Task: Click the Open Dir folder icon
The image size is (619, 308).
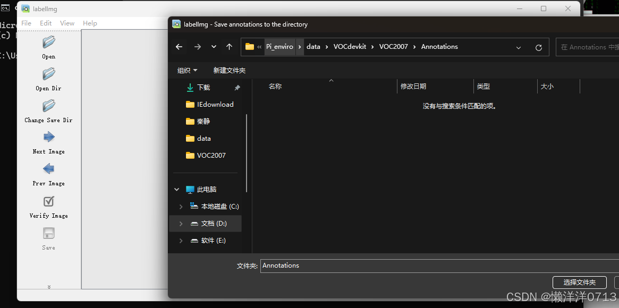Action: [x=48, y=74]
